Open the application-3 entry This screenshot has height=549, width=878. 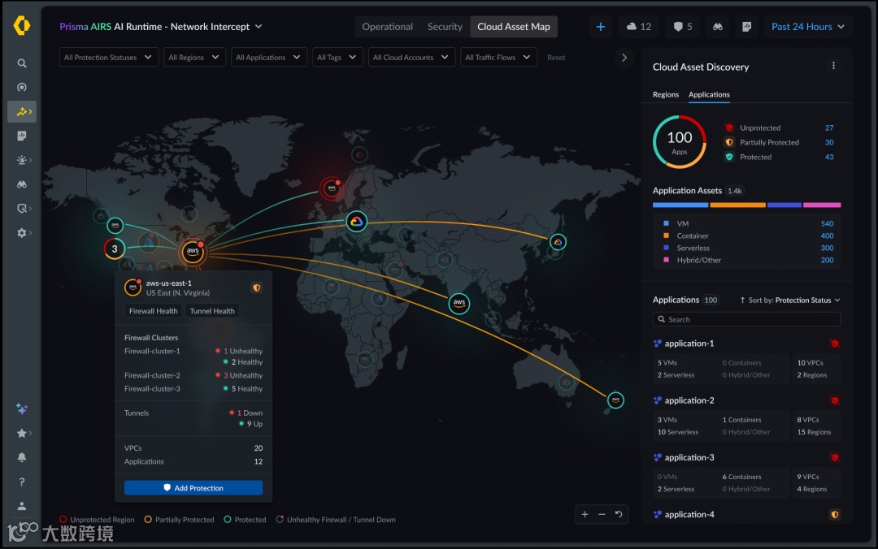click(x=689, y=458)
